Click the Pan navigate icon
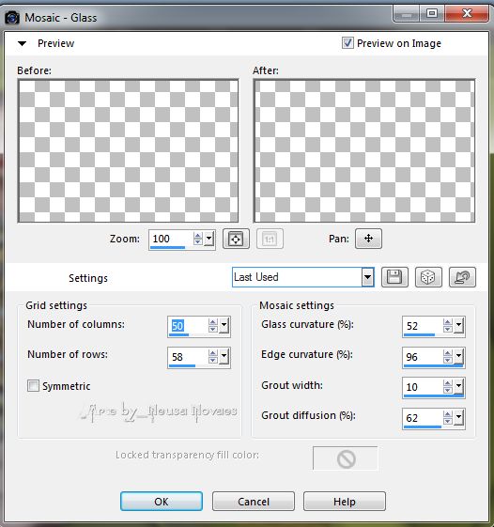This screenshot has width=494, height=527. click(x=368, y=239)
